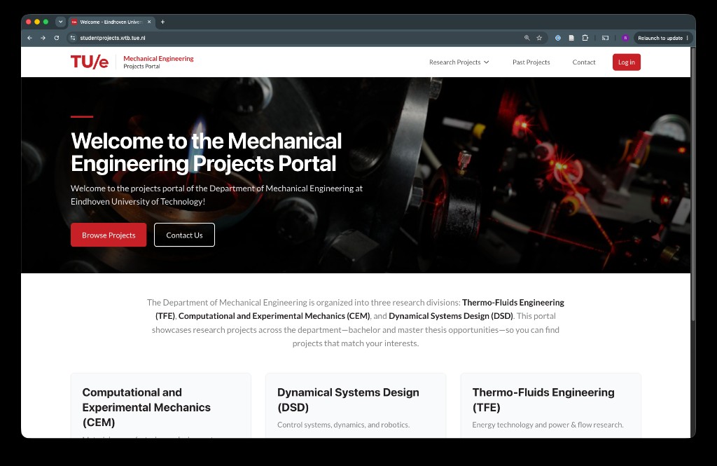Image resolution: width=717 pixels, height=466 pixels.
Task: Open the purple profile avatar
Action: 625,38
